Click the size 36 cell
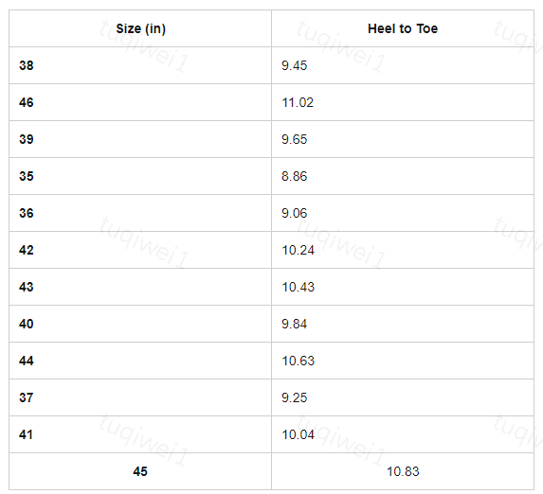The height and width of the screenshot is (494, 543). point(140,213)
